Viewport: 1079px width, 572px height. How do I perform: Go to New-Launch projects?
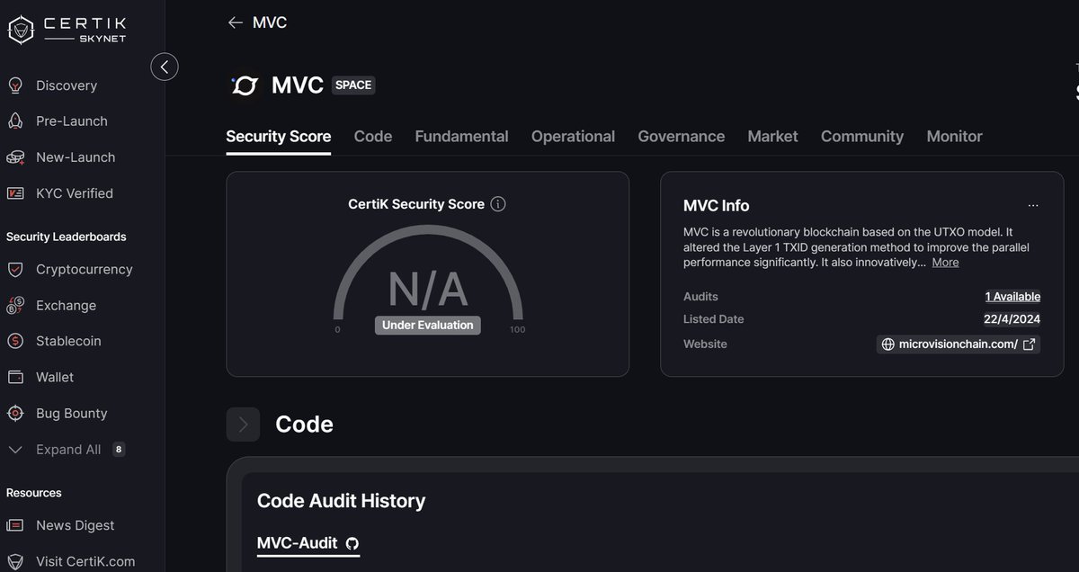(x=76, y=157)
